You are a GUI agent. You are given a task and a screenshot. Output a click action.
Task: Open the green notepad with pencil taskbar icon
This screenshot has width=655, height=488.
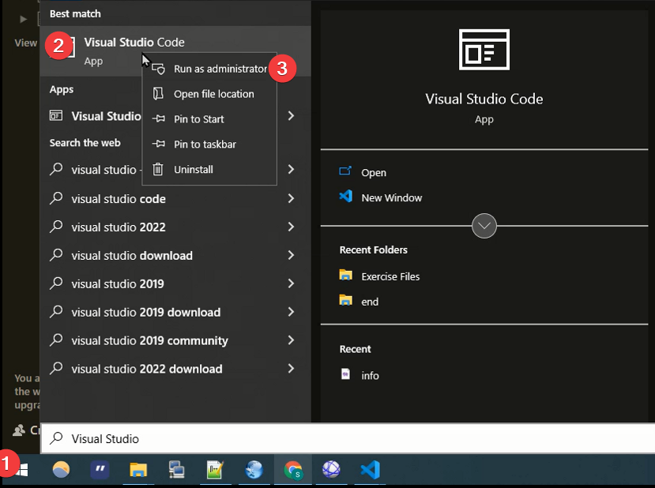pos(216,470)
